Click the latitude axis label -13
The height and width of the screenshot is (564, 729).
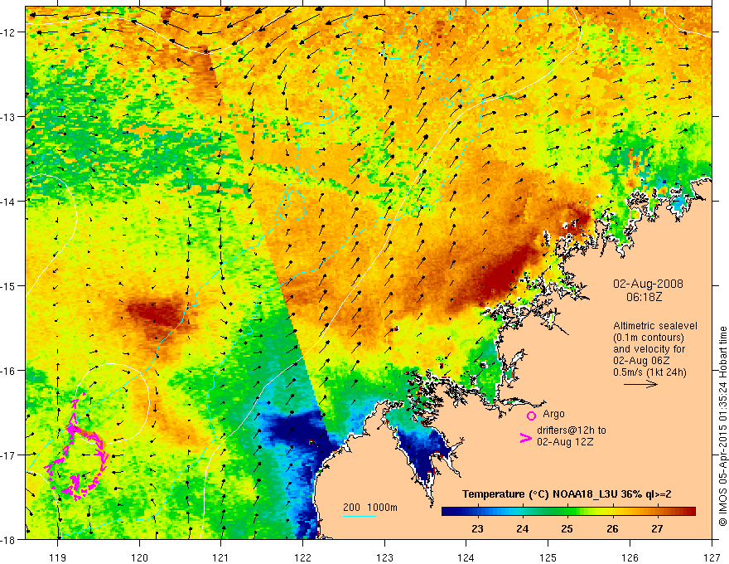(x=9, y=117)
